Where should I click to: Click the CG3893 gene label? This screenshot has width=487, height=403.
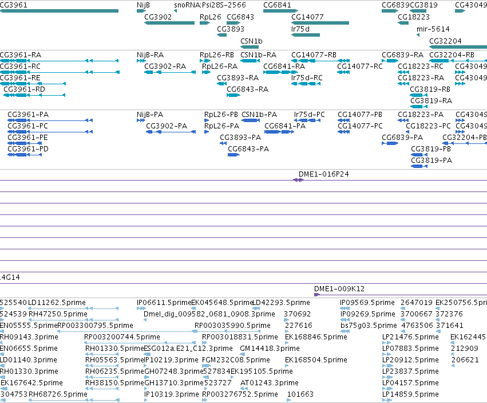point(231,29)
